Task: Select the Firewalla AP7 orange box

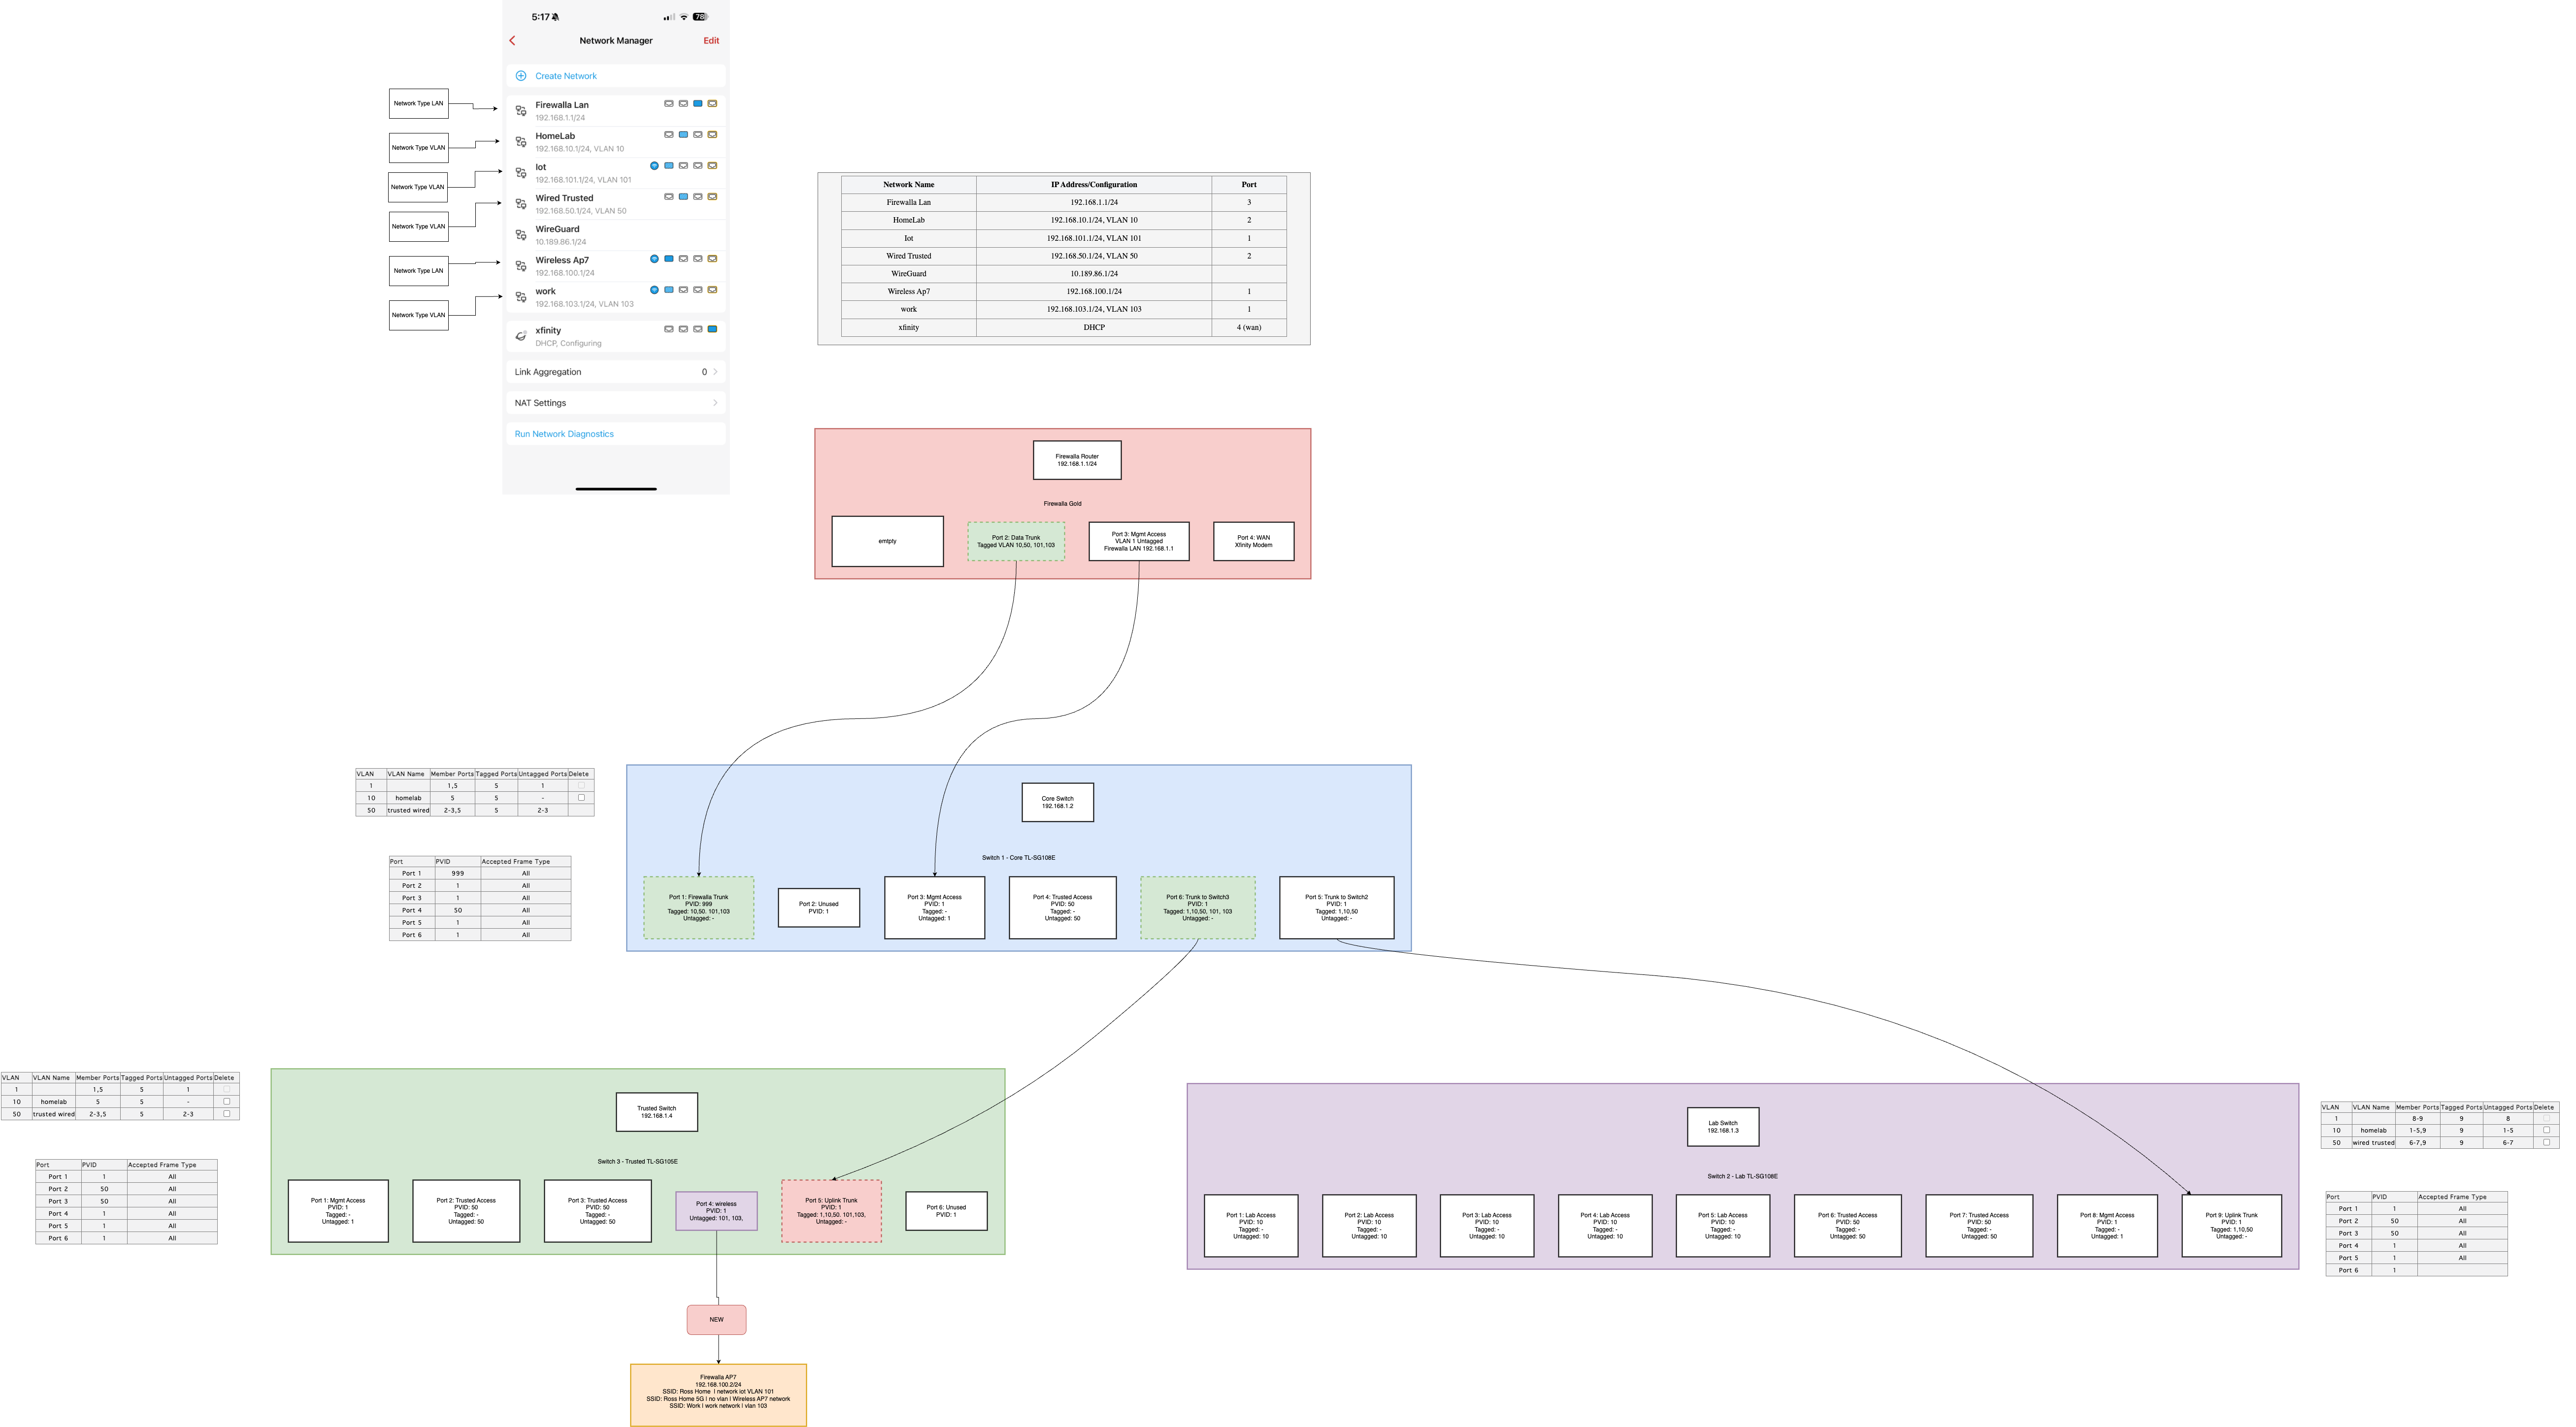Action: click(718, 1394)
